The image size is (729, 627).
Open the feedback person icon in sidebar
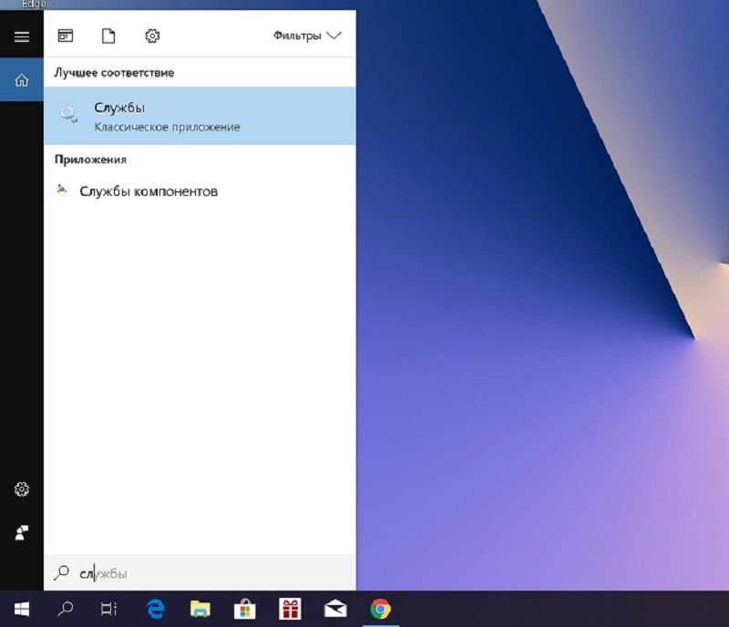(21, 532)
